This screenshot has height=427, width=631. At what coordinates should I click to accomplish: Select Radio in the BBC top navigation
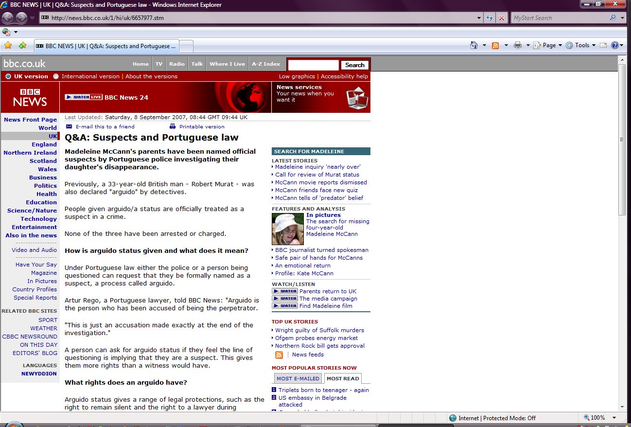tap(177, 64)
